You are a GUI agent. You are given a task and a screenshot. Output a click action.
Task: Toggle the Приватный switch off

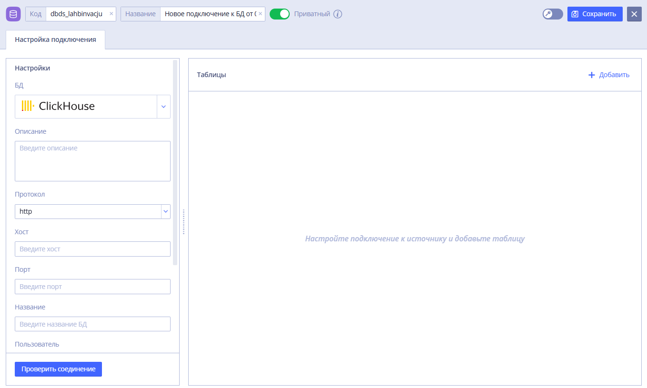pos(280,14)
